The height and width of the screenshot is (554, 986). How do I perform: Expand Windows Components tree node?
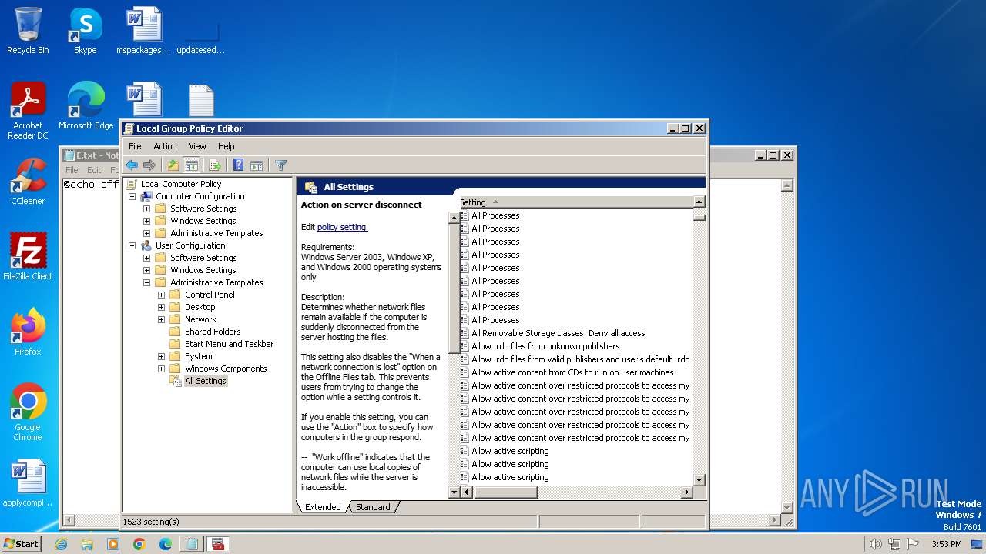(161, 369)
